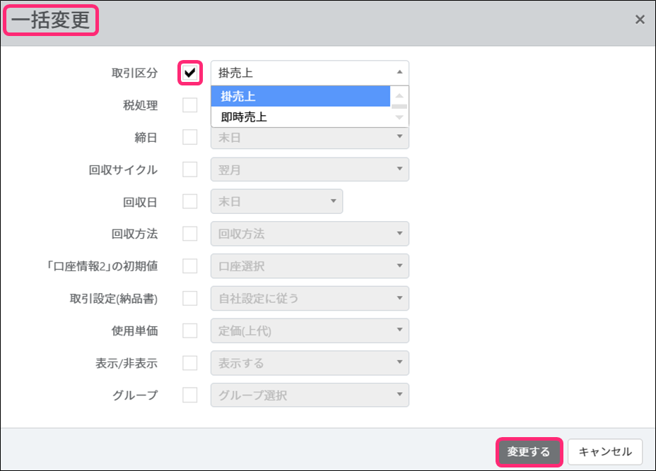Viewport: 656px width, 471px height.
Task: Tick the 締日 checkbox
Action: tap(190, 137)
